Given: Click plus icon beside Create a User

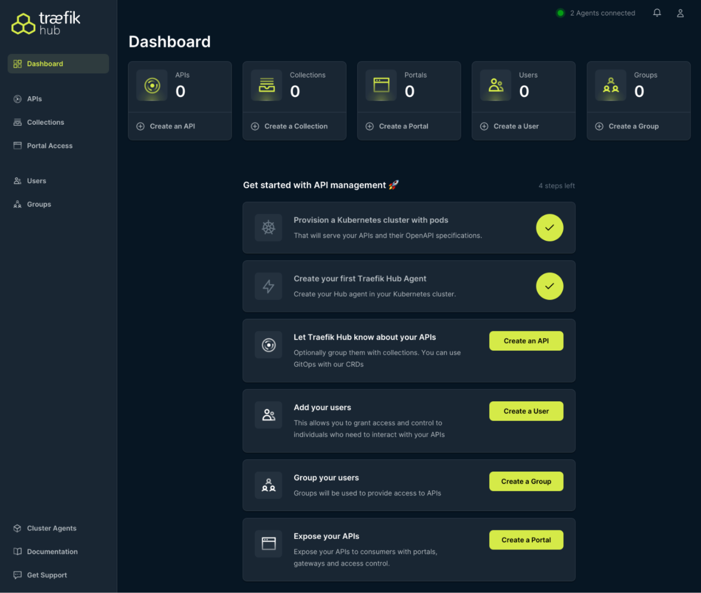Looking at the screenshot, I should [484, 126].
